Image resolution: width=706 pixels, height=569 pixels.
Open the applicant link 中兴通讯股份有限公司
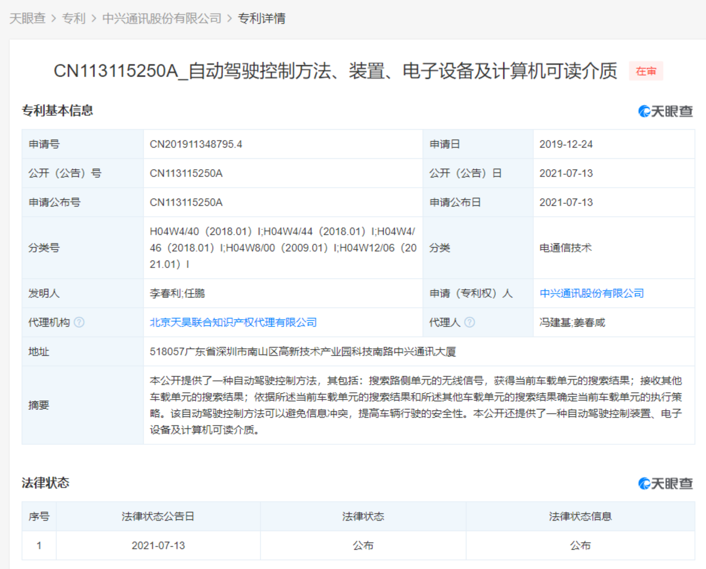coord(591,293)
